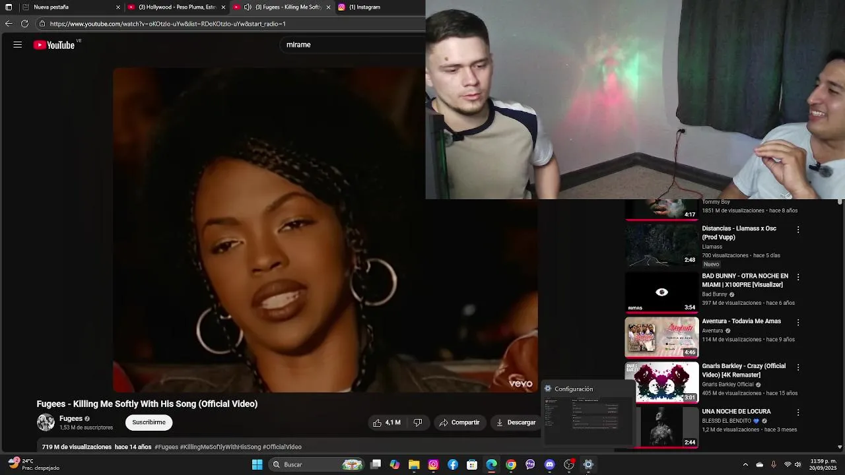Open Task View on the taskbar
Image resolution: width=845 pixels, height=475 pixels.
(376, 464)
